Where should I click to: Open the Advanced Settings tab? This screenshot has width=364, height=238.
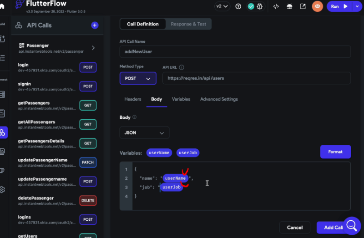pos(219,99)
